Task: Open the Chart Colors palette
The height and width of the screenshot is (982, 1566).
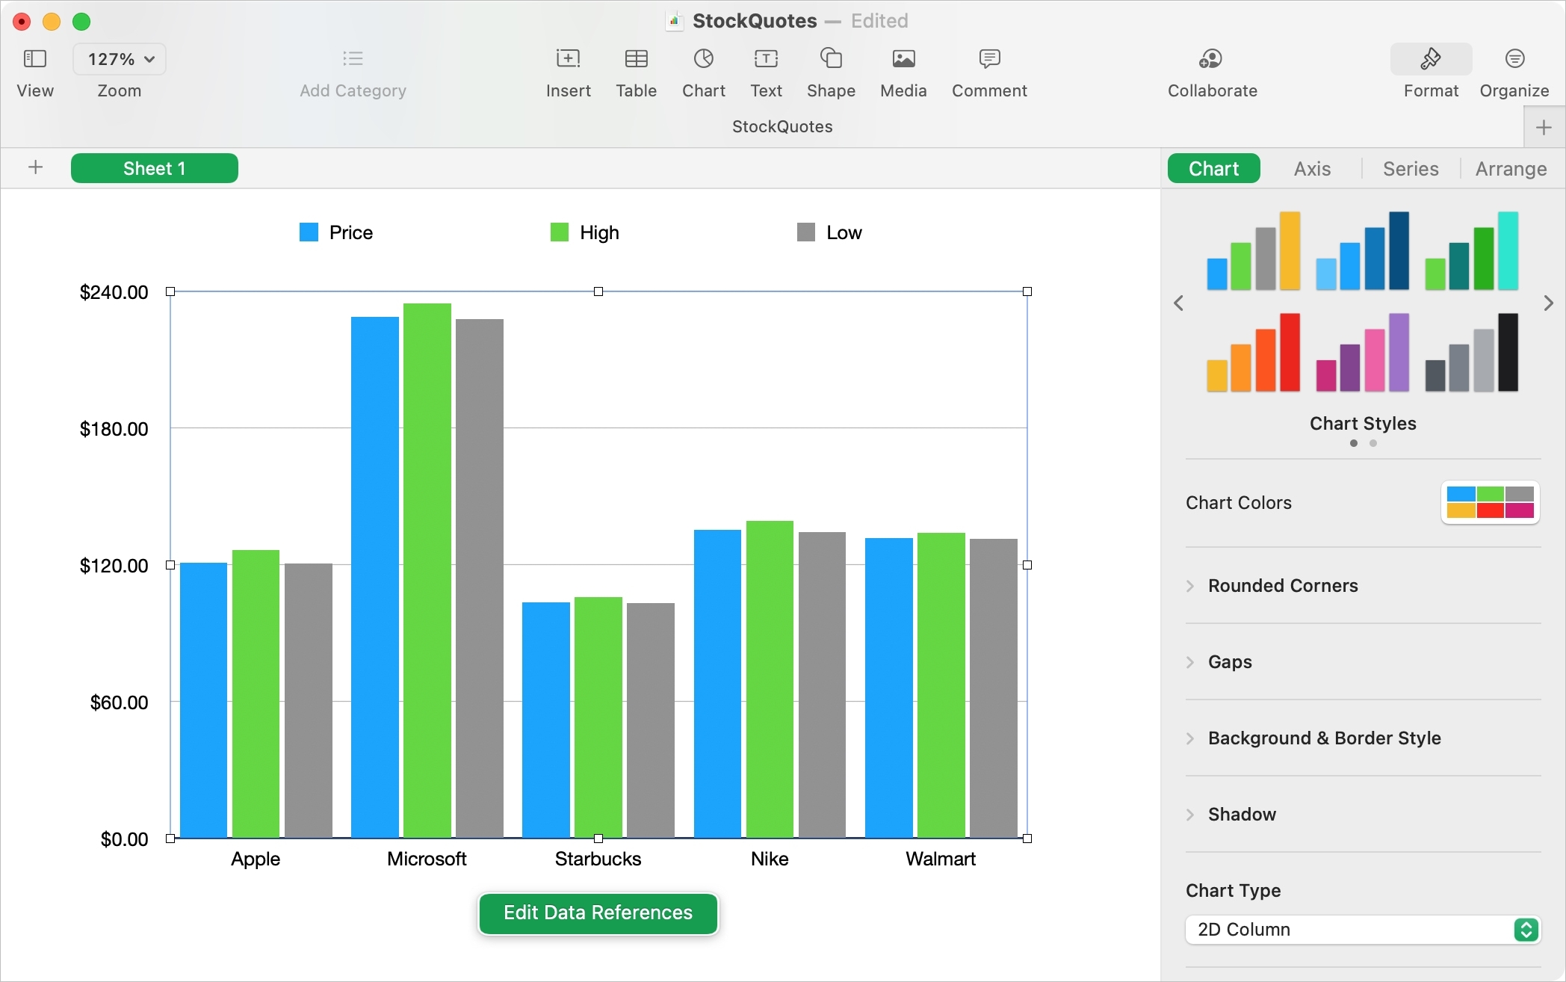Action: pyautogui.click(x=1490, y=502)
